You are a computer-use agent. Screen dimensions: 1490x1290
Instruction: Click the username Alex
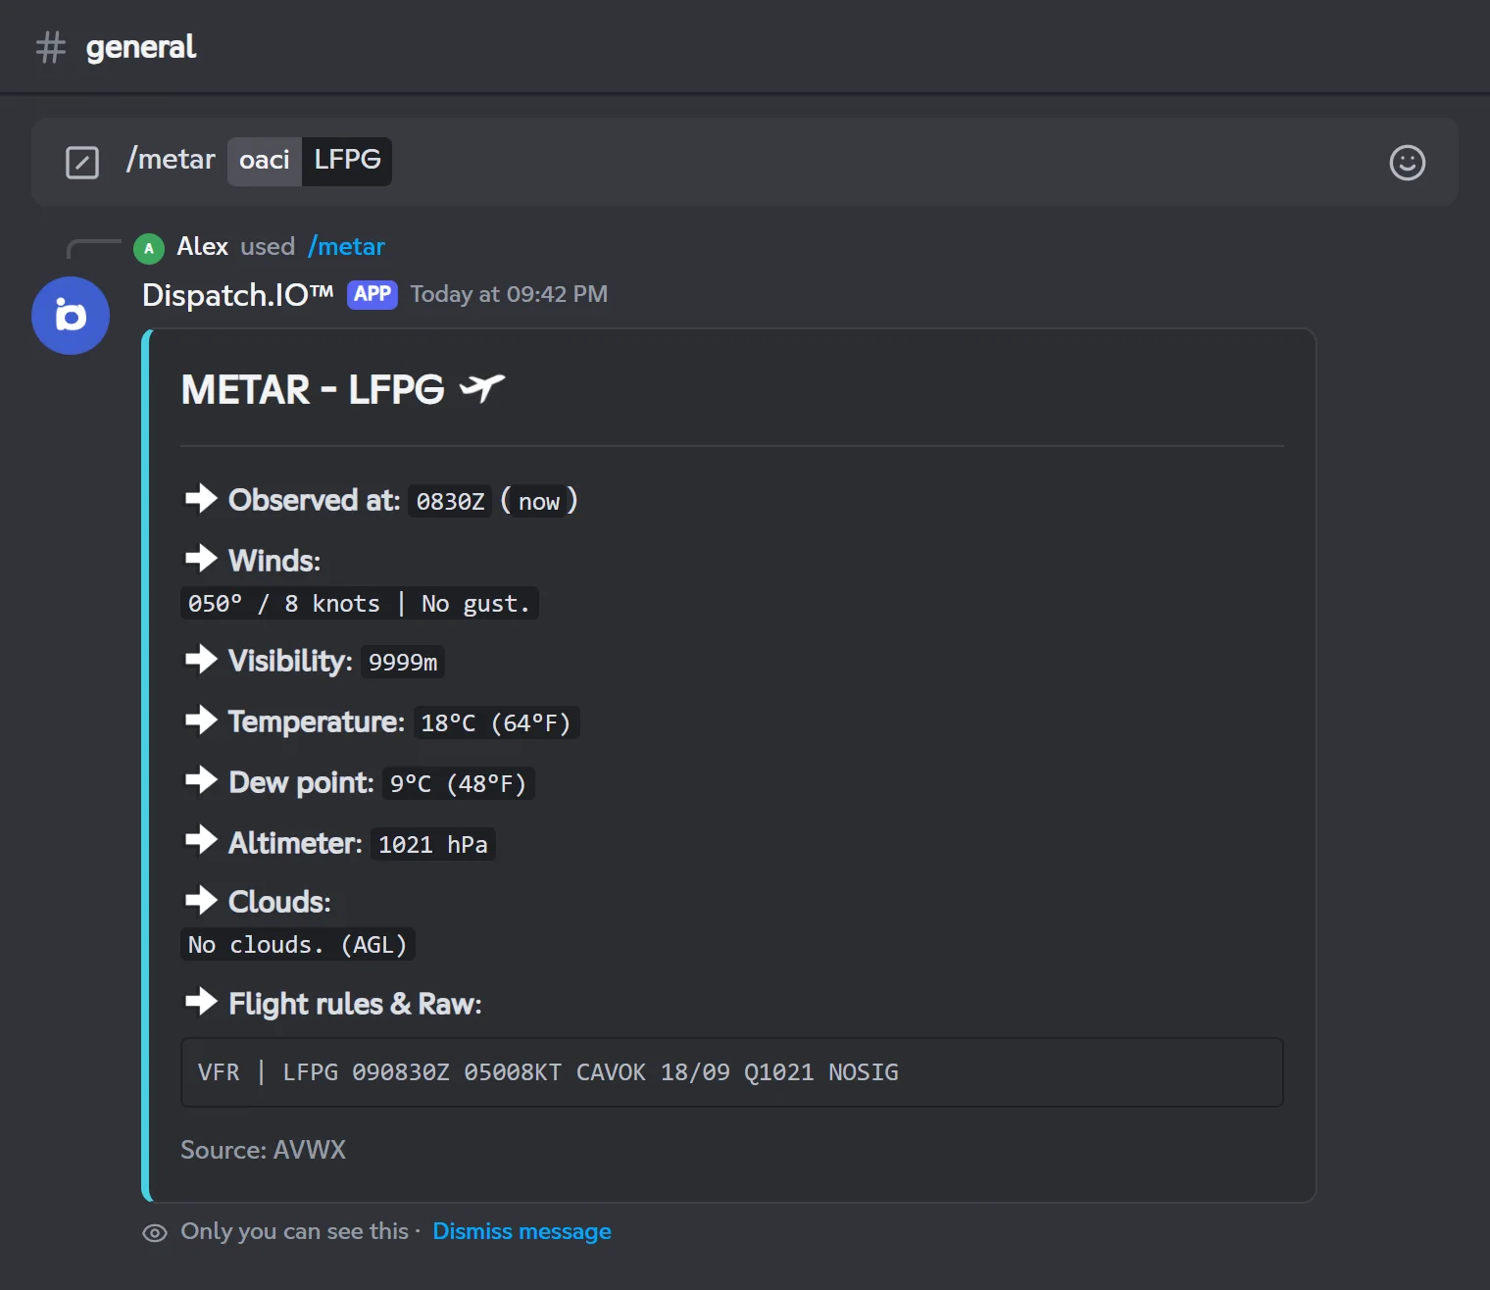pyautogui.click(x=202, y=246)
